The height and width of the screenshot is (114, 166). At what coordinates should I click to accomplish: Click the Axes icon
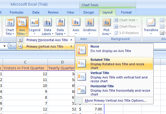pos(76,22)
